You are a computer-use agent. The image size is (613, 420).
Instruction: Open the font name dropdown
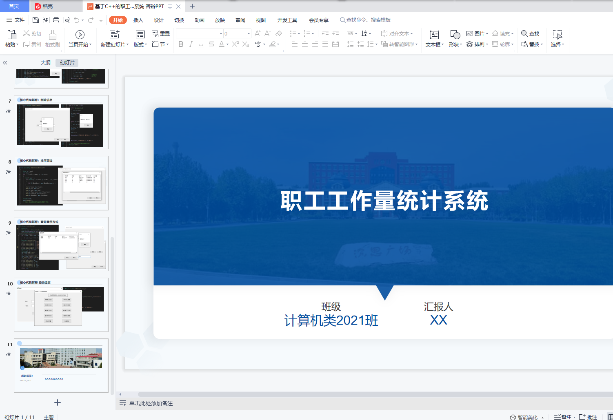point(221,33)
